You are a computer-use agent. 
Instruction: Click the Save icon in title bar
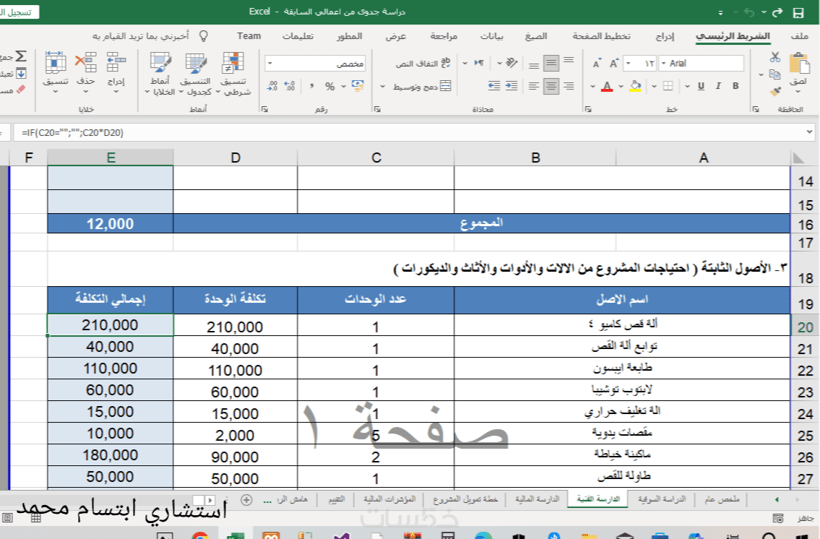pyautogui.click(x=798, y=12)
